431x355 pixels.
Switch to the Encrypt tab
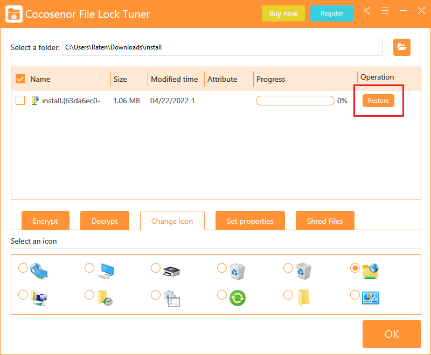pyautogui.click(x=45, y=221)
